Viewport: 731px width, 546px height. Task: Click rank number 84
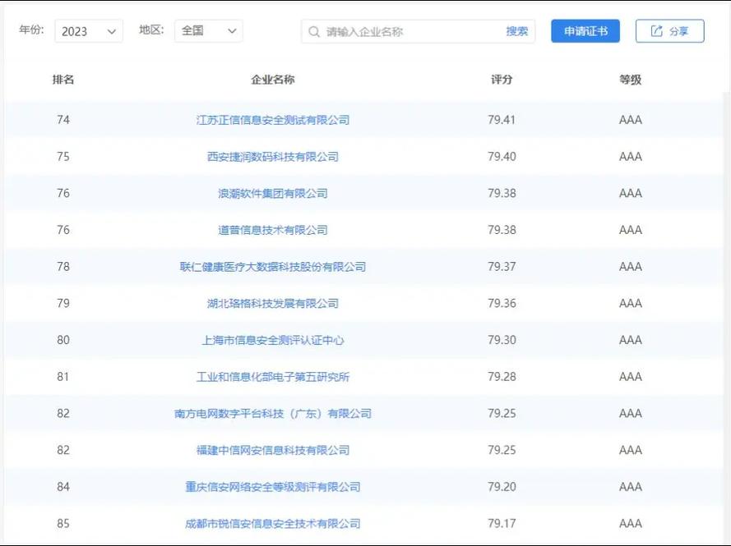(63, 487)
